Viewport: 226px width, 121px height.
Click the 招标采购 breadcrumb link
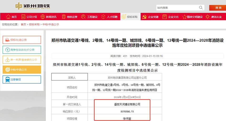34,24
